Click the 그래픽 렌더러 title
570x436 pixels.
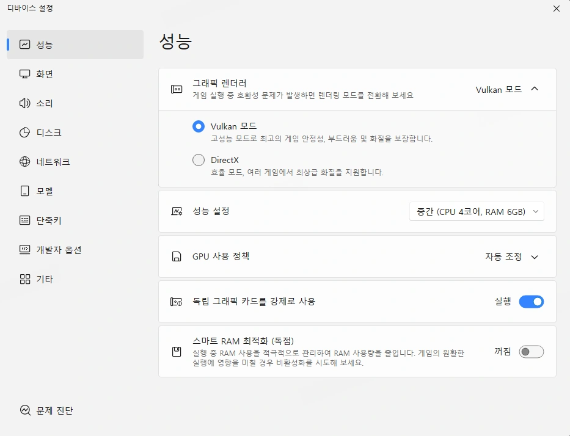(x=219, y=83)
